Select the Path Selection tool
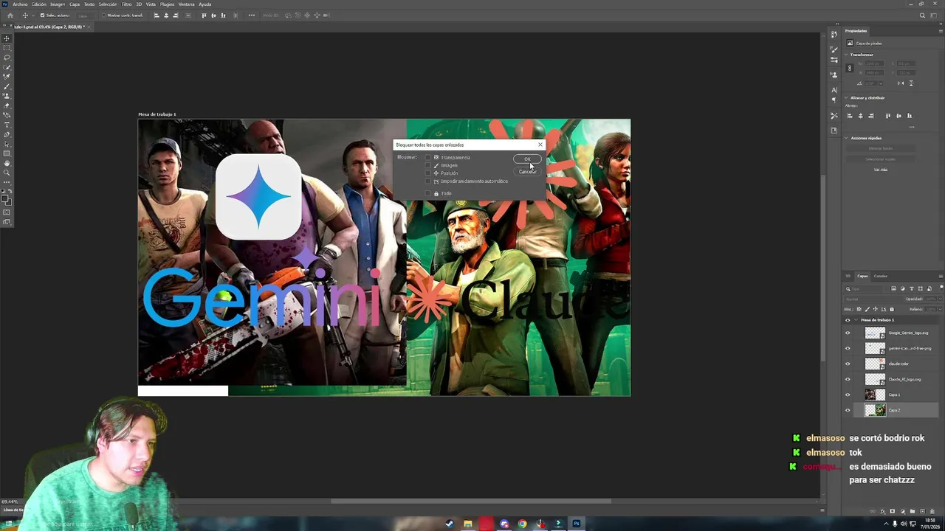The height and width of the screenshot is (531, 945). tap(7, 144)
